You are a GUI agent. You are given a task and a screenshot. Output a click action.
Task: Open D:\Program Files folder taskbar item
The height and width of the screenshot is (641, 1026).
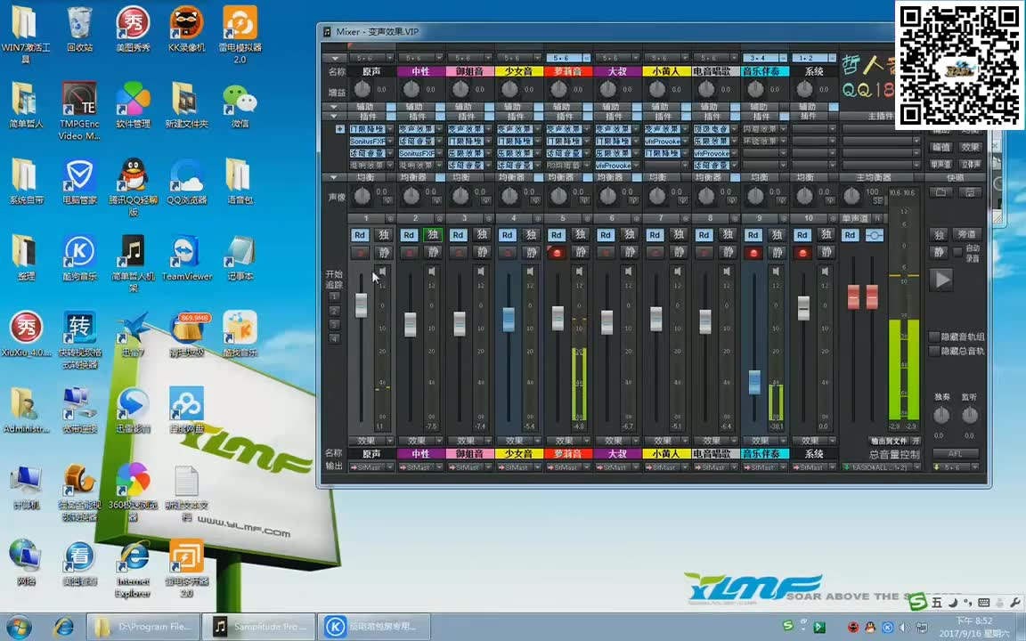(142, 627)
